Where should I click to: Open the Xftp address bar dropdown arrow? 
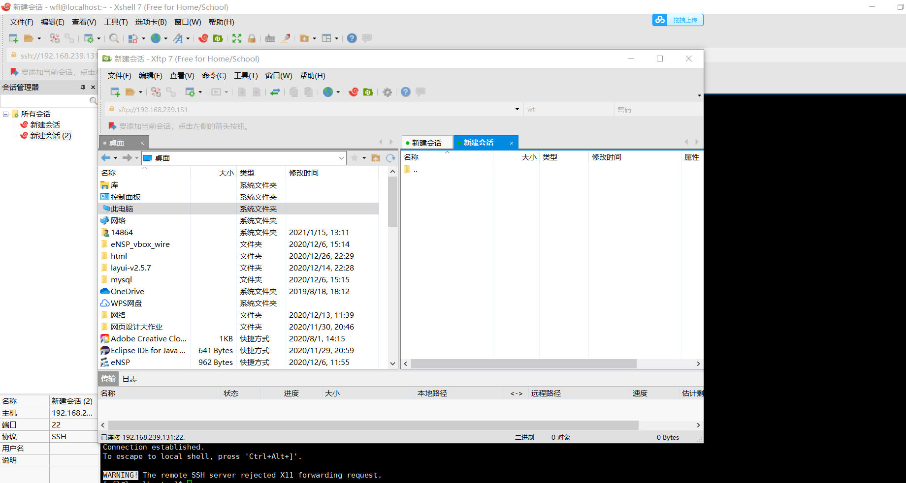point(517,109)
